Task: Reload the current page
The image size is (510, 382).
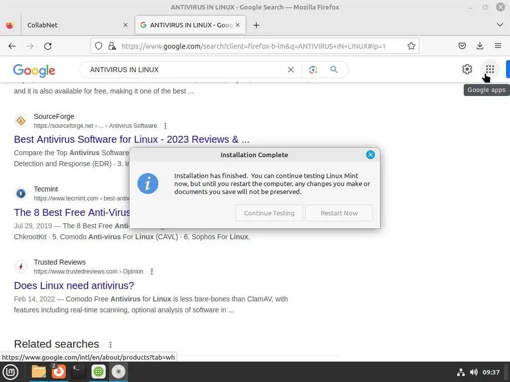Action: coord(48,46)
